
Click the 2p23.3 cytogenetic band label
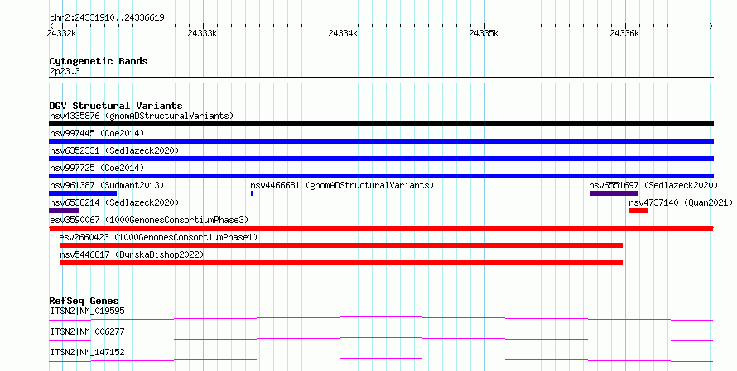pos(65,71)
